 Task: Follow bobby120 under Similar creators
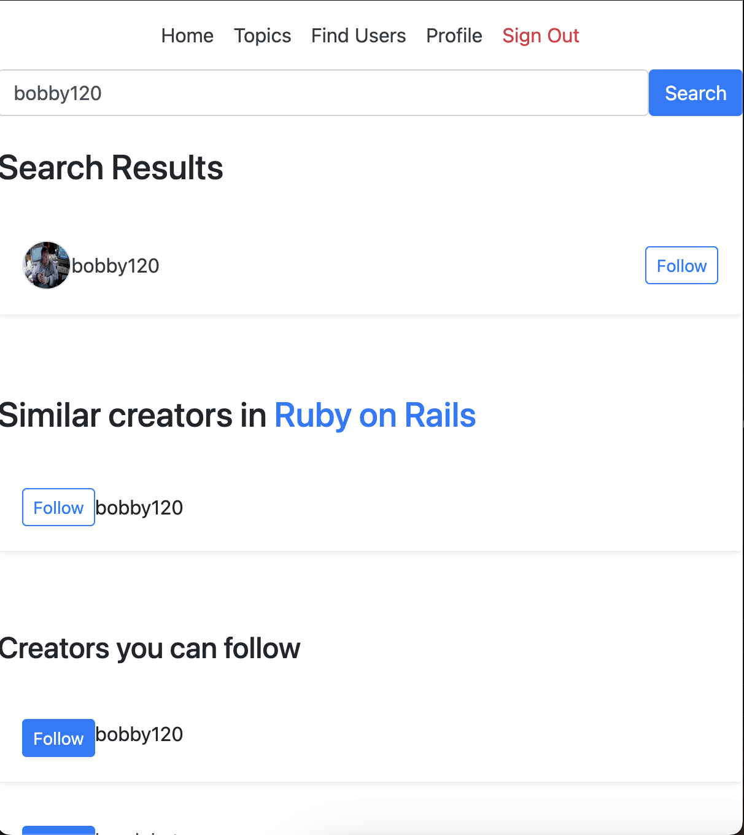(x=58, y=507)
